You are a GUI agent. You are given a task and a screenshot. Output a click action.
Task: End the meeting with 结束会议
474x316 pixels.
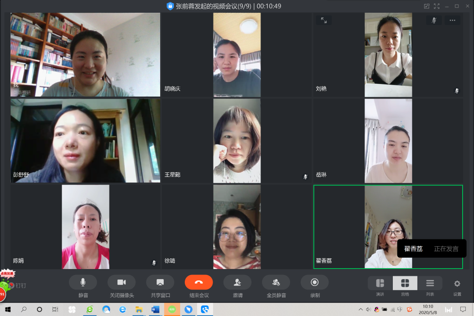pos(198,282)
